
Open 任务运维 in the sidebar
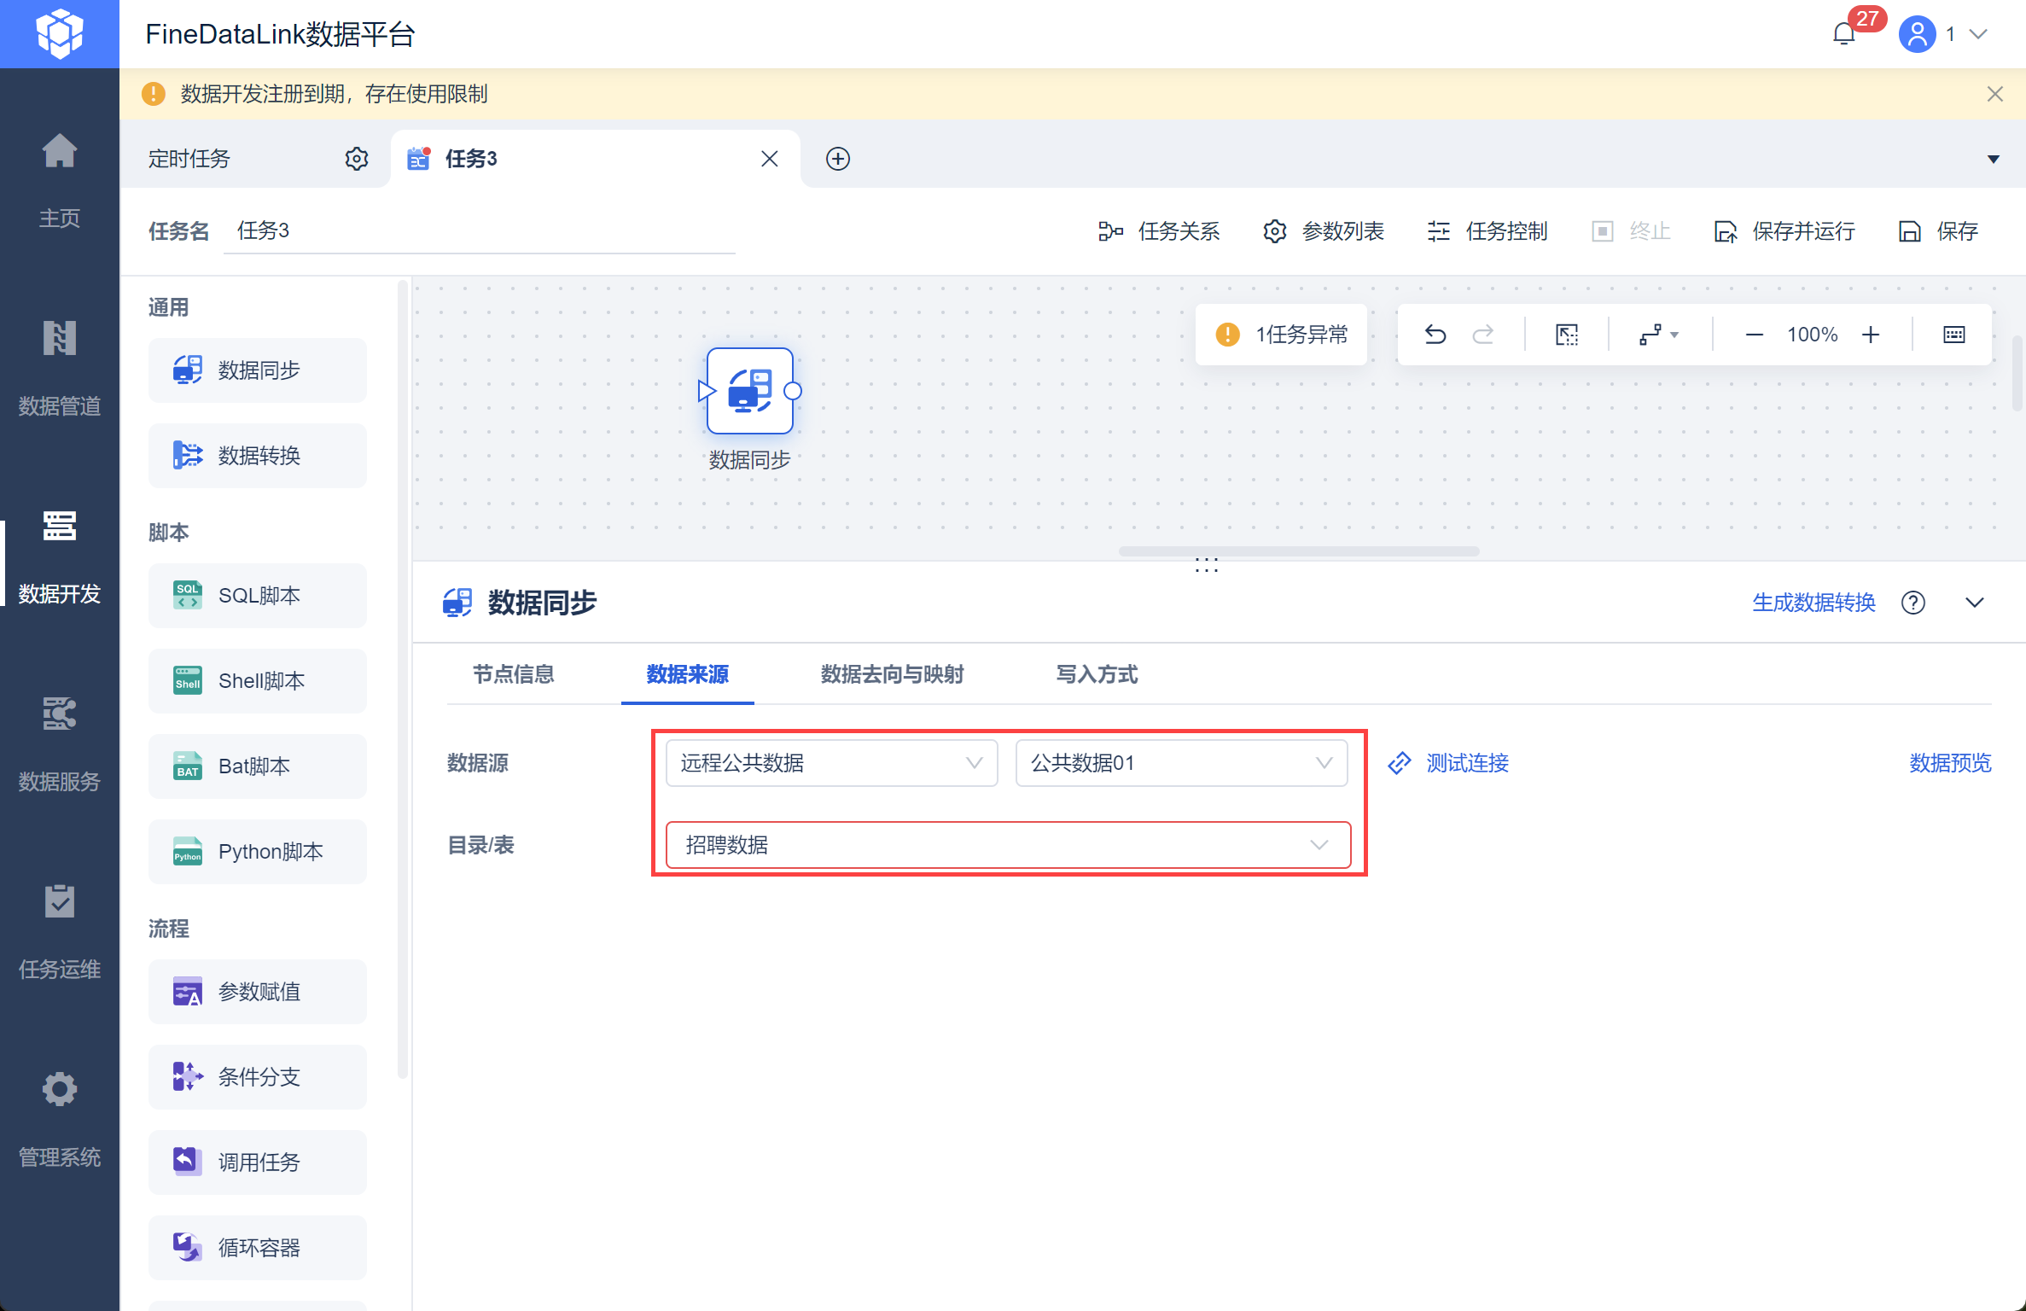(60, 932)
